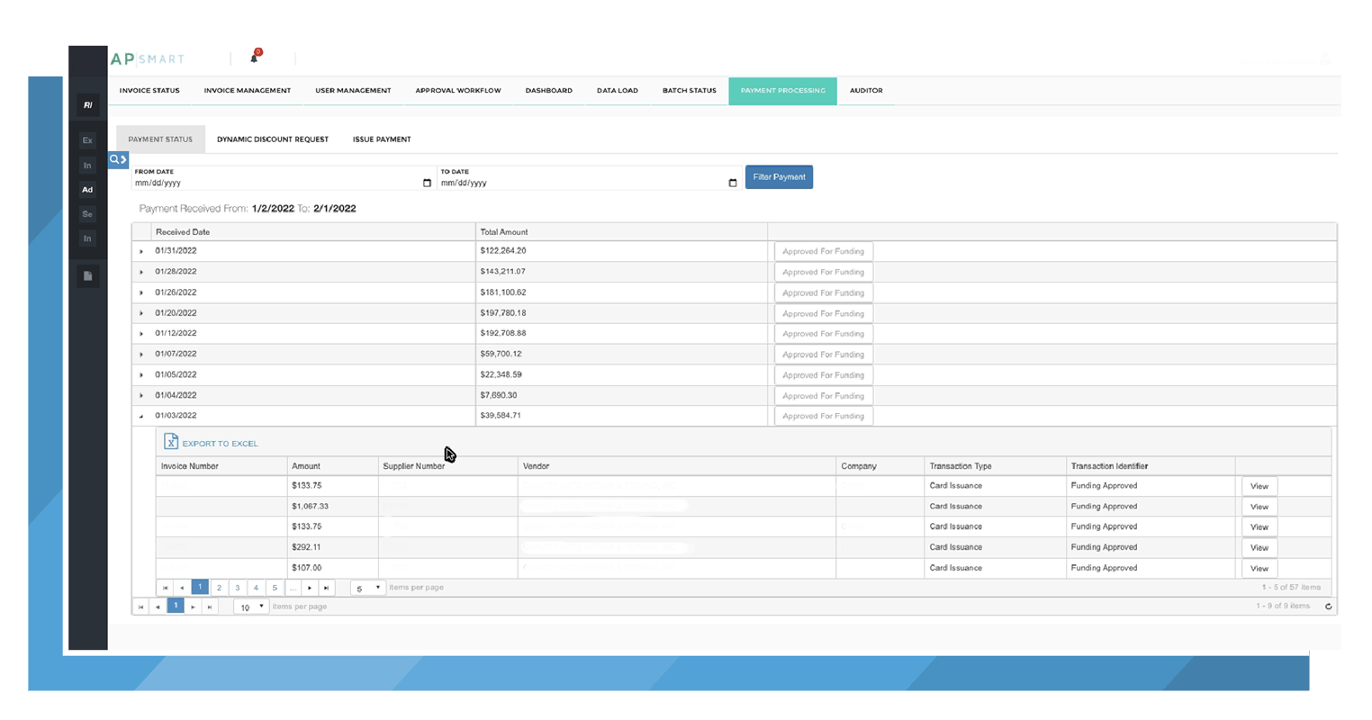This screenshot has width=1372, height=720.
Task: Show more pages via ellipsis button
Action: pos(293,588)
